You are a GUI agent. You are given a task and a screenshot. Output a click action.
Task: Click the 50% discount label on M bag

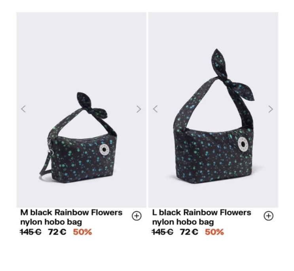tap(82, 232)
